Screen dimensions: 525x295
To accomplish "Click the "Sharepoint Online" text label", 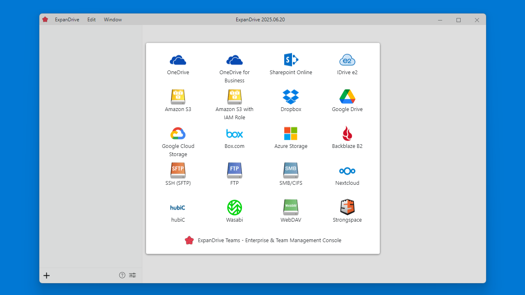I will [x=291, y=73].
